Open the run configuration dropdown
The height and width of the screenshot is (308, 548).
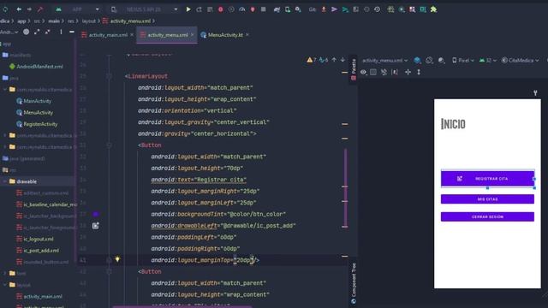point(78,9)
